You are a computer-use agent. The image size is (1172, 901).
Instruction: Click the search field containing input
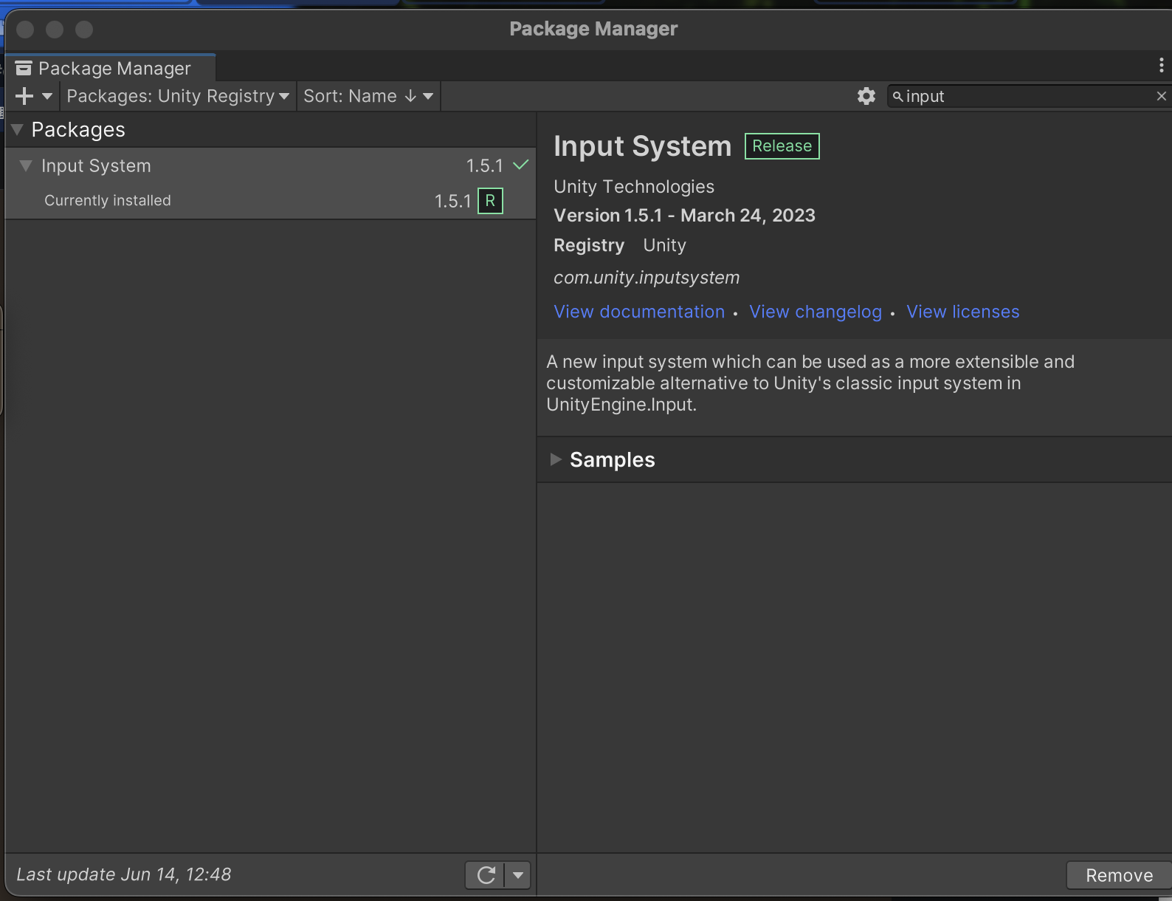[x=1028, y=96]
